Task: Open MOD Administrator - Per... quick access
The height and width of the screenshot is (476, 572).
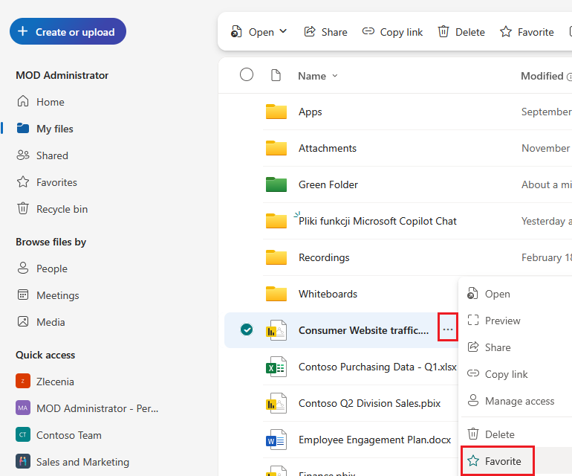Action: click(x=87, y=408)
